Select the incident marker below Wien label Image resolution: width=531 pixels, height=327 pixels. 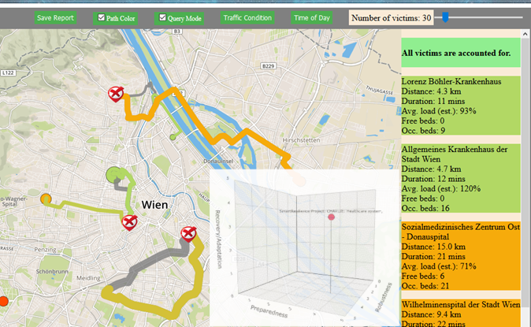click(x=129, y=223)
